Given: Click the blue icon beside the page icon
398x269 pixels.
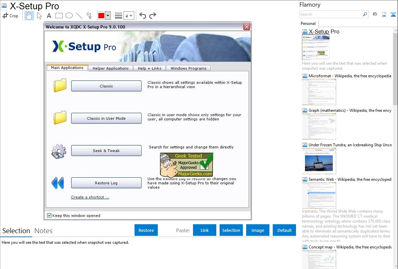Looking at the screenshot, I should tap(393, 14).
